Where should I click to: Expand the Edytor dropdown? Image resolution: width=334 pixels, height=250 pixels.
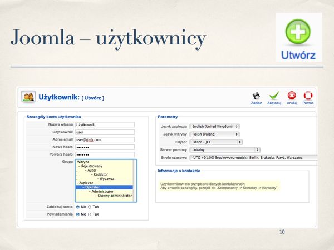coord(215,142)
